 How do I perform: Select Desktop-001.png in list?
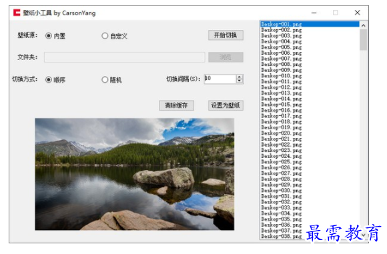(x=310, y=24)
